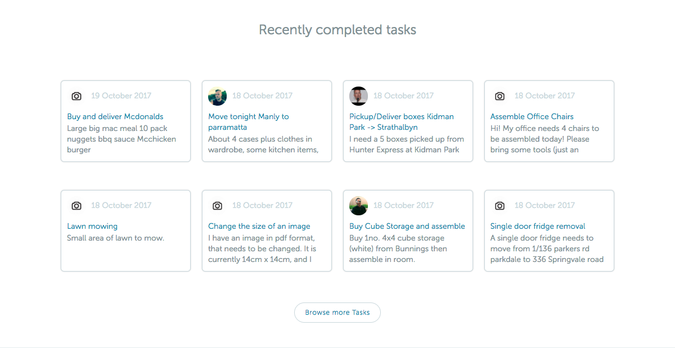Click camera icon on Buy and deliver Mcdonalds card
Image resolution: width=675 pixels, height=348 pixels.
(76, 96)
